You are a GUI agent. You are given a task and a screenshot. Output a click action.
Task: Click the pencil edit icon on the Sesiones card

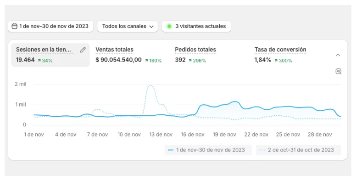click(83, 50)
